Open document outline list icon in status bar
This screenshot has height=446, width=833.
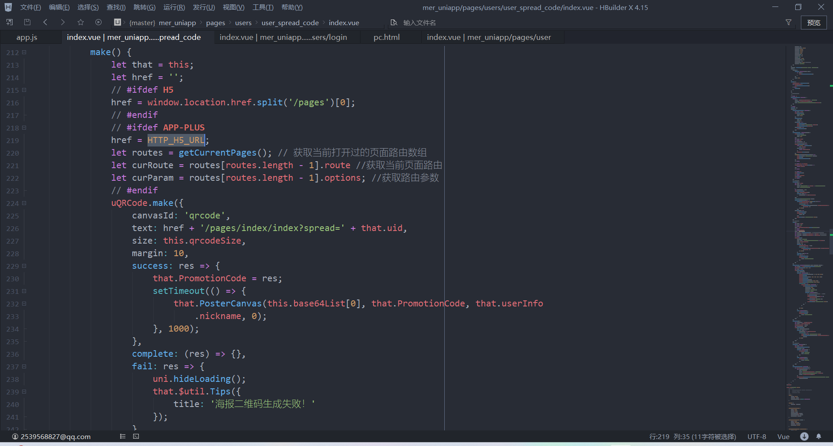point(123,436)
